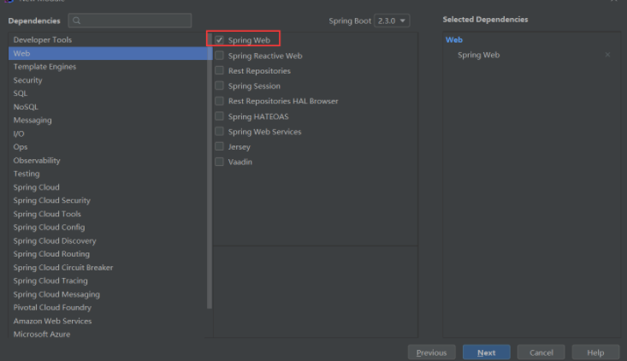The image size is (627, 361).
Task: Check the Rest Repositories option
Action: click(219, 71)
